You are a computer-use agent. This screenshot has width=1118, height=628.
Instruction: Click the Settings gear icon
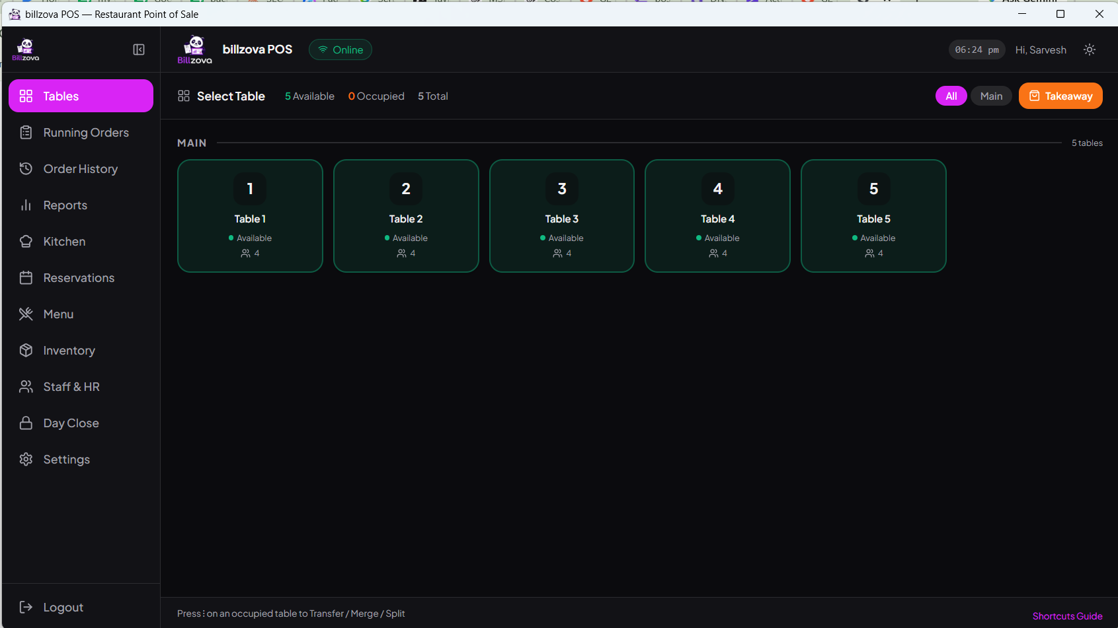tap(26, 460)
